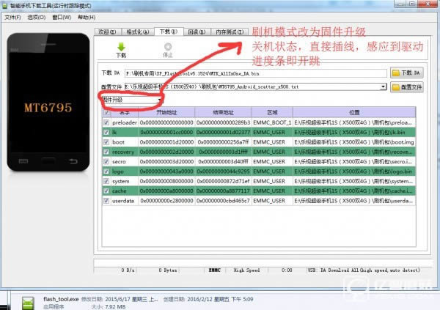The height and width of the screenshot is (310, 440).
Task: Toggle the recovery partition checkbox
Action: click(106, 151)
